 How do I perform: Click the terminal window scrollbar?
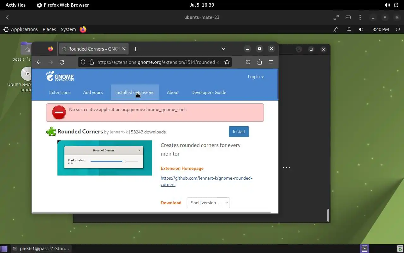(x=328, y=215)
